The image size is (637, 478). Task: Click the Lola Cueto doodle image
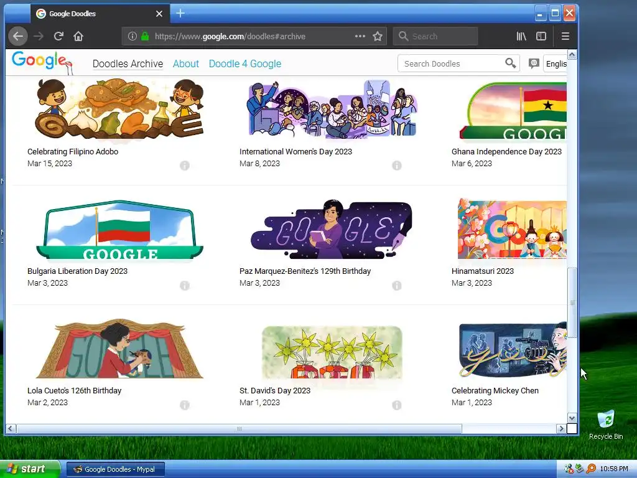119,349
